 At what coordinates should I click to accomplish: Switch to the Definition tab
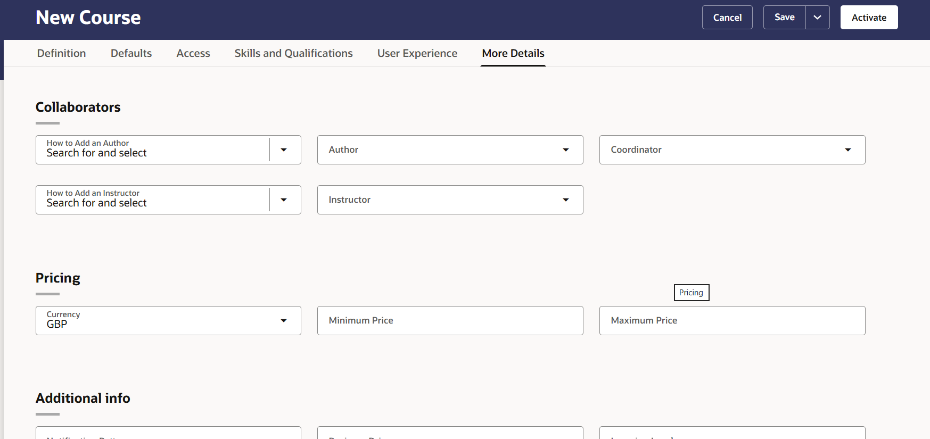(x=62, y=53)
